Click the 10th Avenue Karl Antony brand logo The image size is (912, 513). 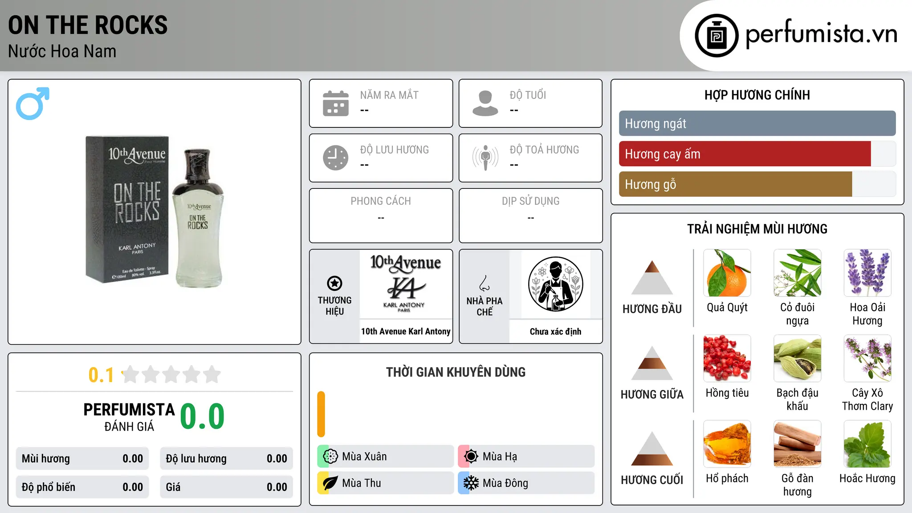tap(406, 284)
